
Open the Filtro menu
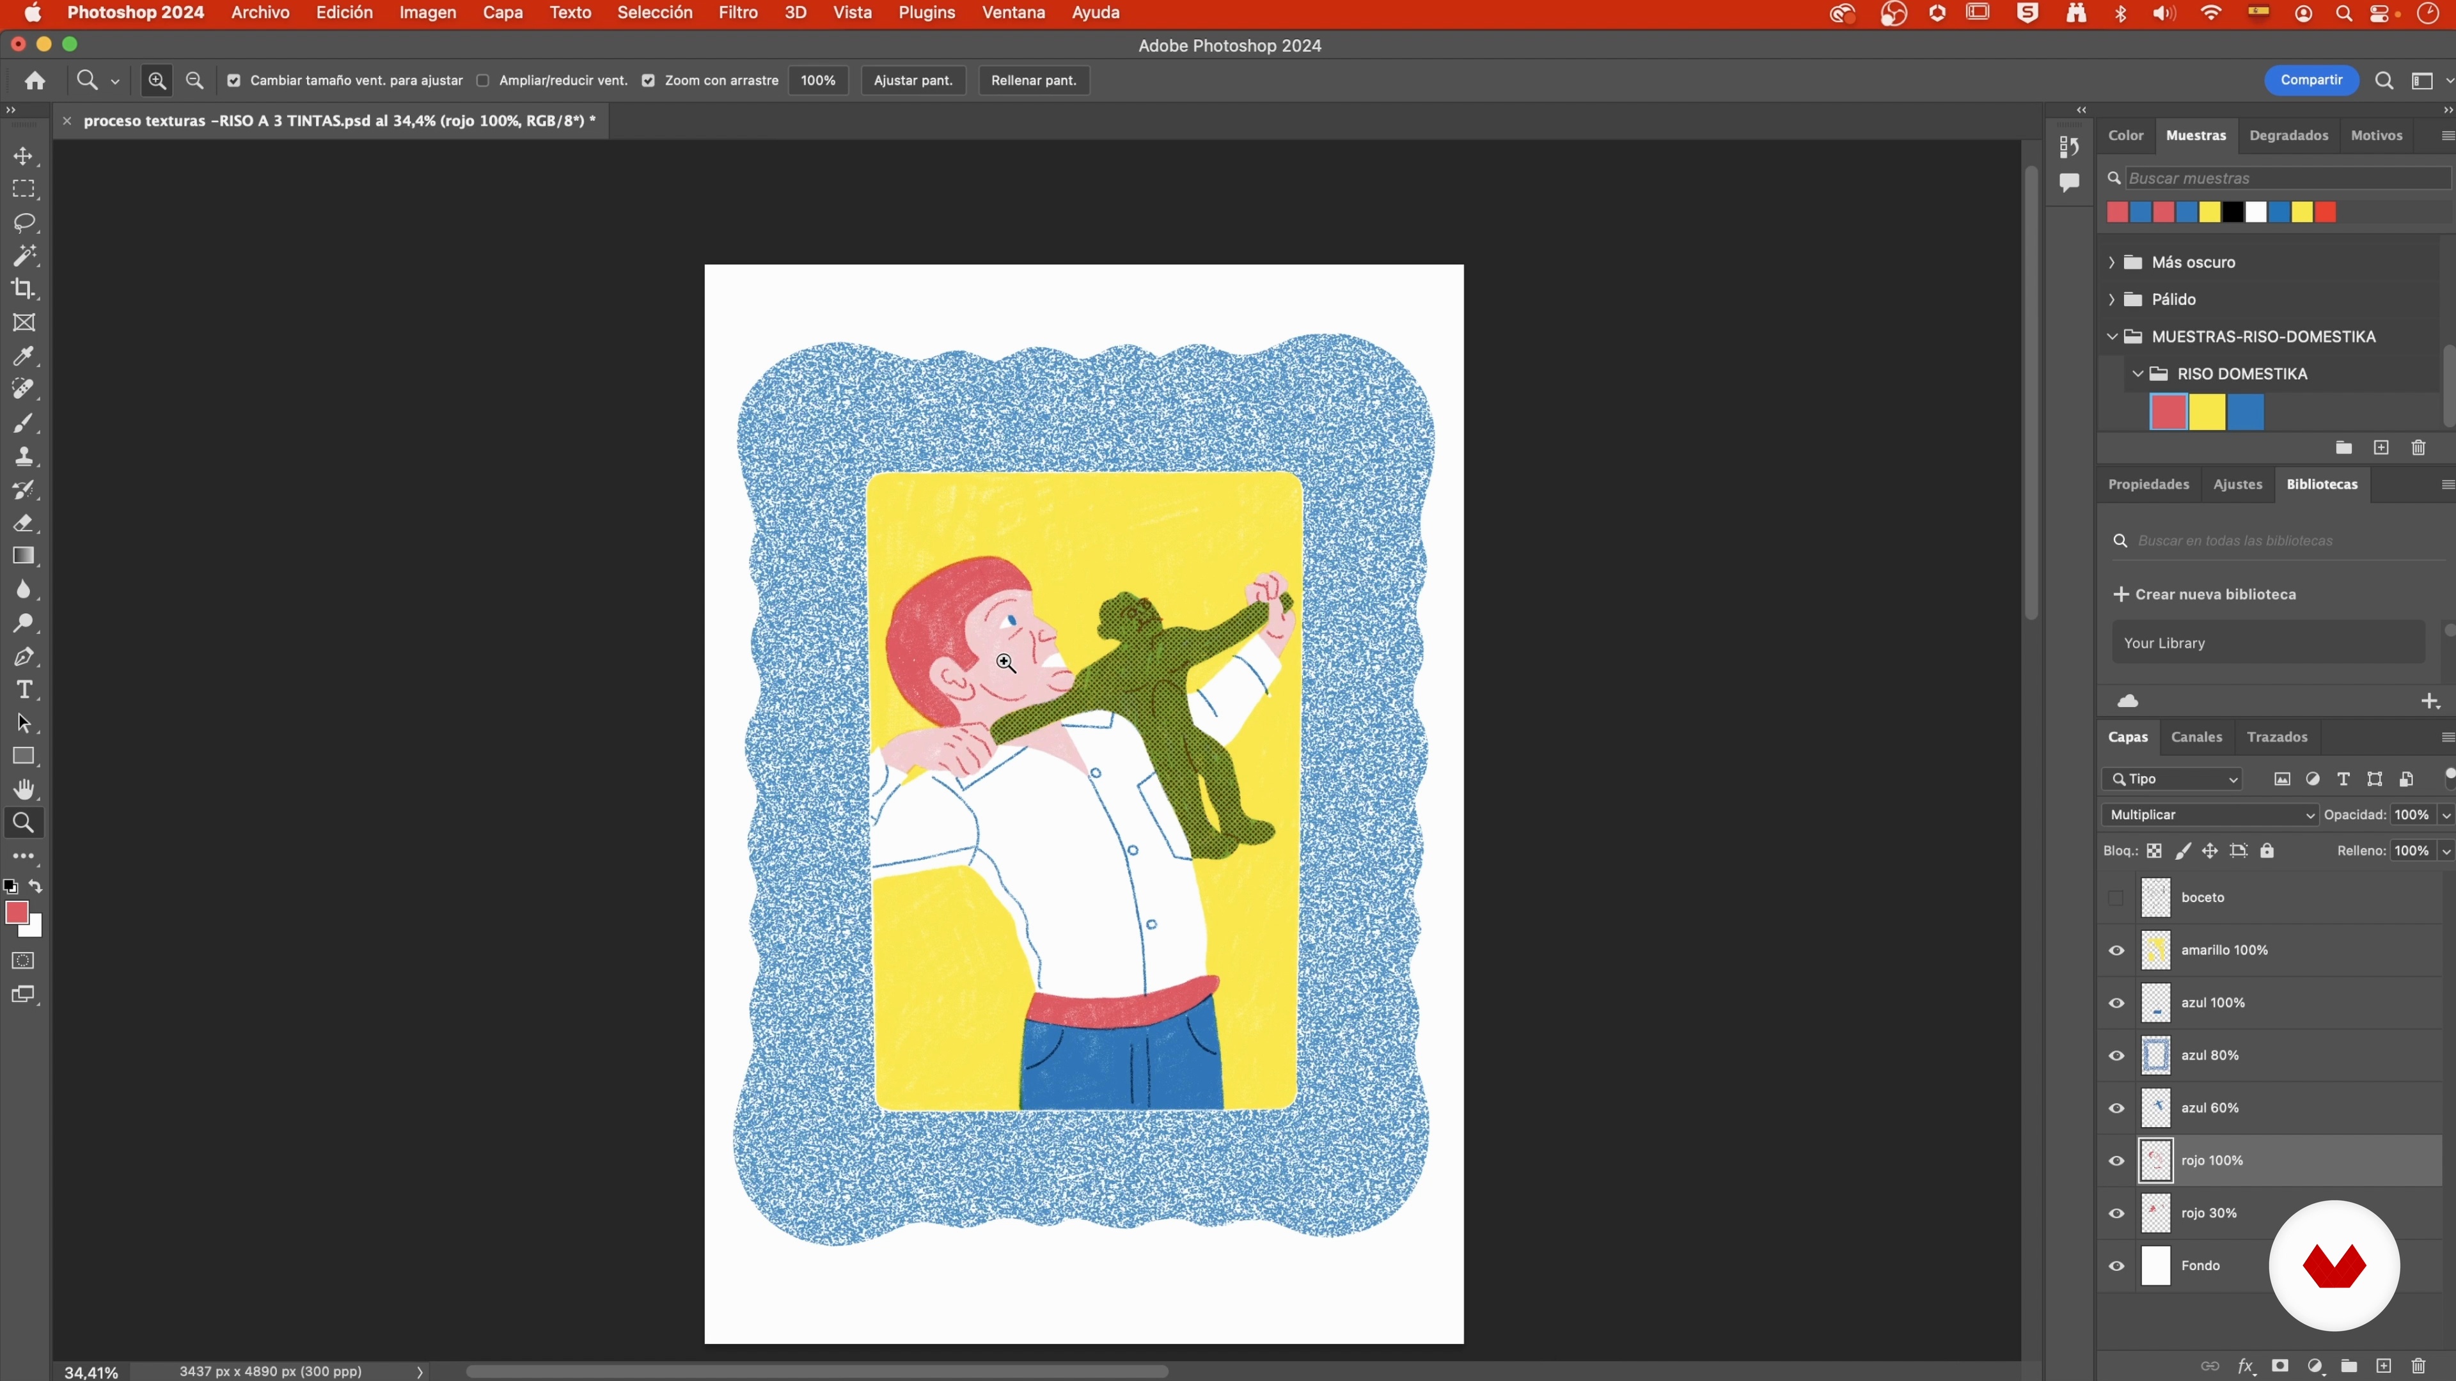(x=737, y=13)
